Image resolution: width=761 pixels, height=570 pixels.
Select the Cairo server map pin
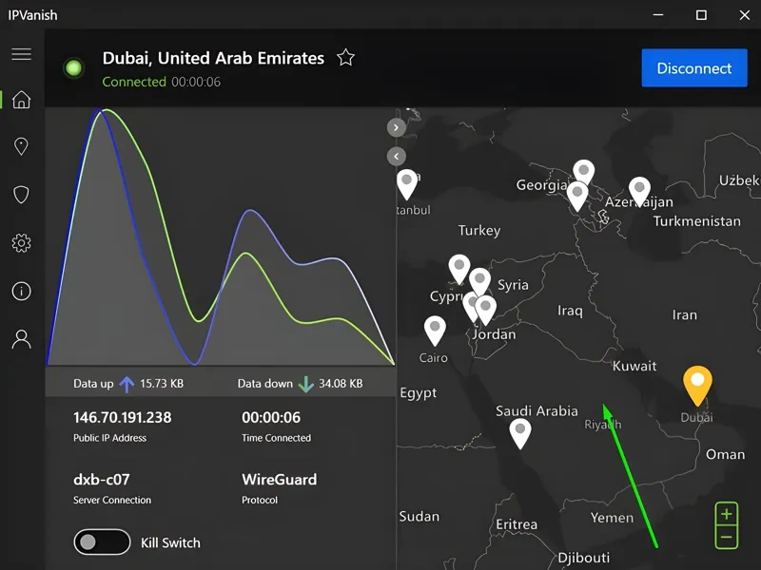point(435,328)
